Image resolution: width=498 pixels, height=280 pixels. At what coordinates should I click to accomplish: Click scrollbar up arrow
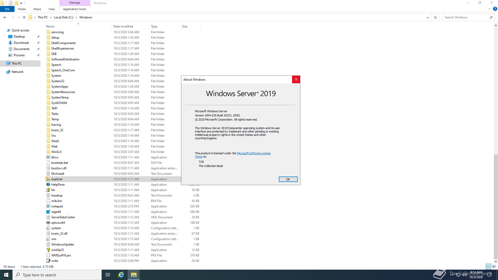click(496, 26)
